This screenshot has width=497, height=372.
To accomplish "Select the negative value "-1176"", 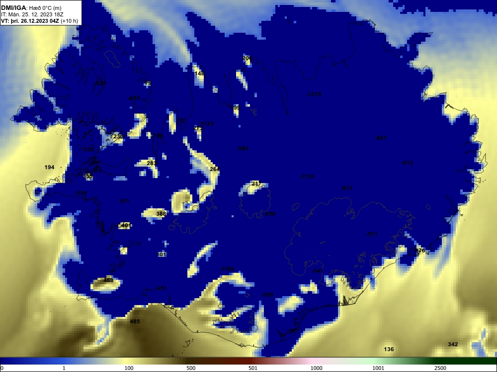I will click(x=307, y=177).
